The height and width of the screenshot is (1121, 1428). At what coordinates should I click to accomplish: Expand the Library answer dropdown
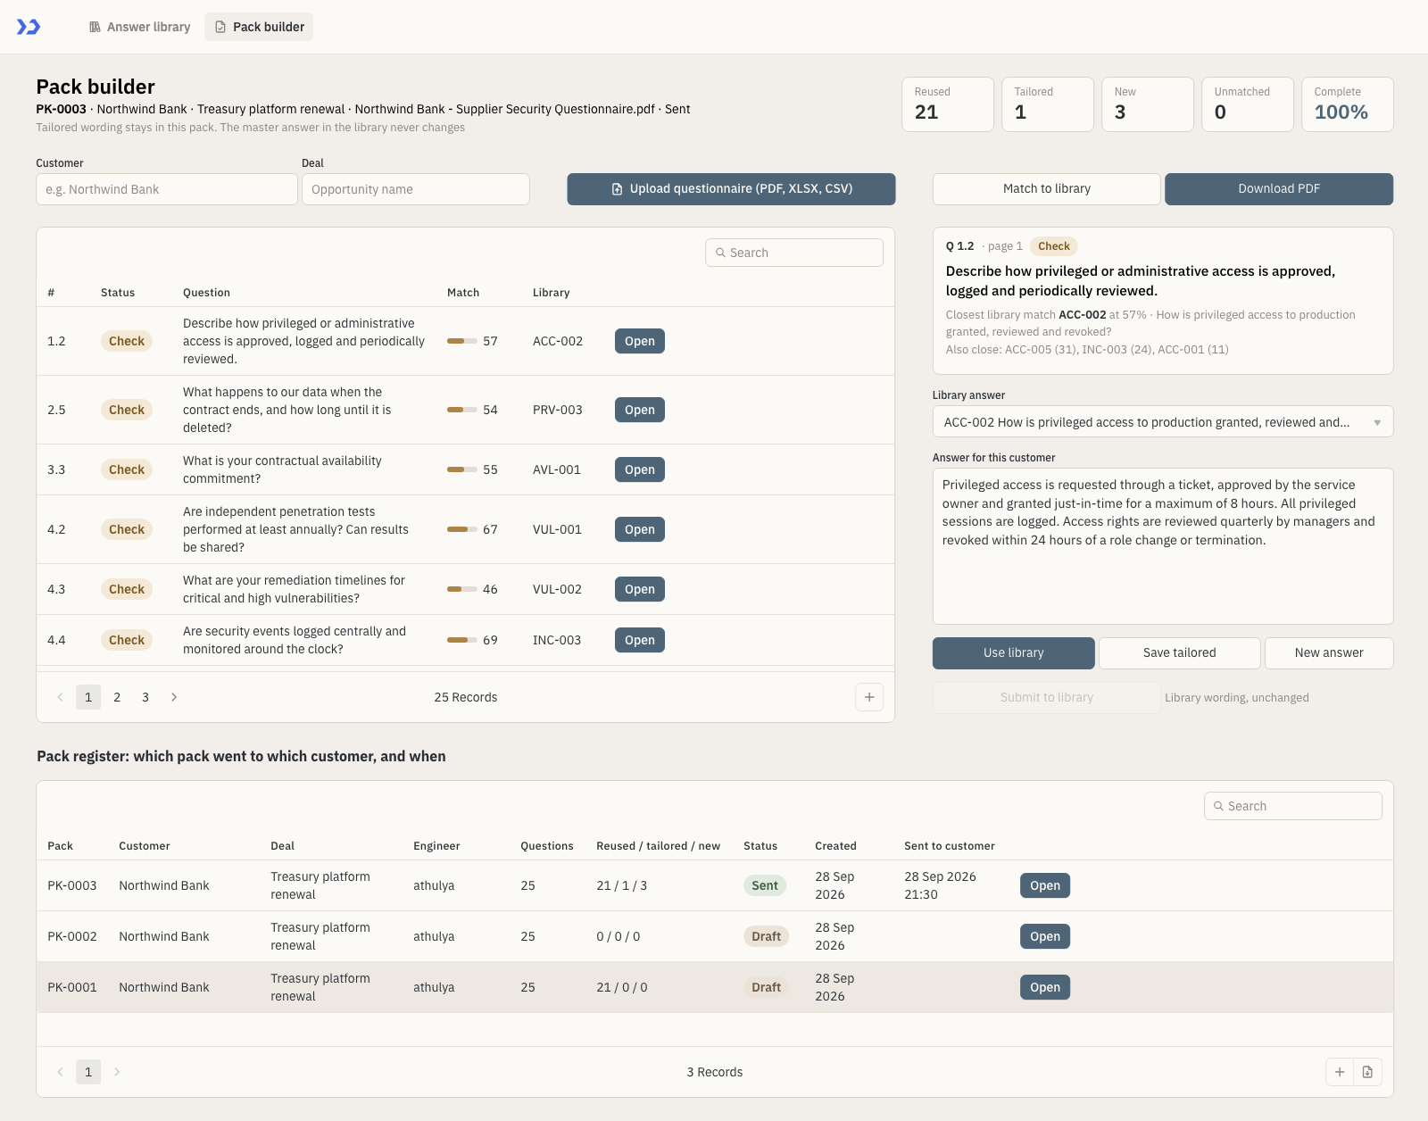[1162, 422]
